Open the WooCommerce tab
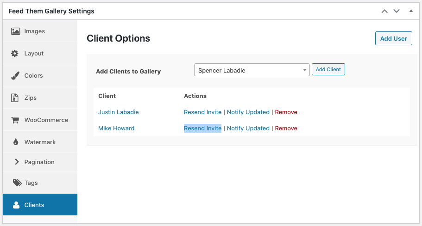Screen dimensions: 422x226 [x=40, y=120]
